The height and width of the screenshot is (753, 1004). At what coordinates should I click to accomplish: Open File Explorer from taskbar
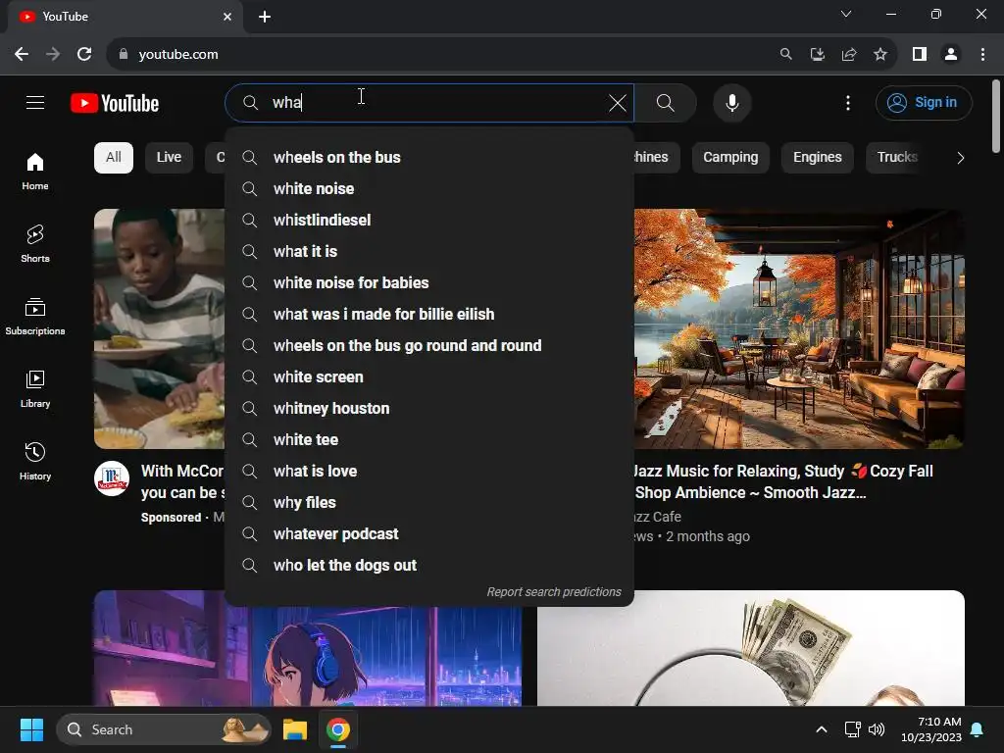[295, 729]
